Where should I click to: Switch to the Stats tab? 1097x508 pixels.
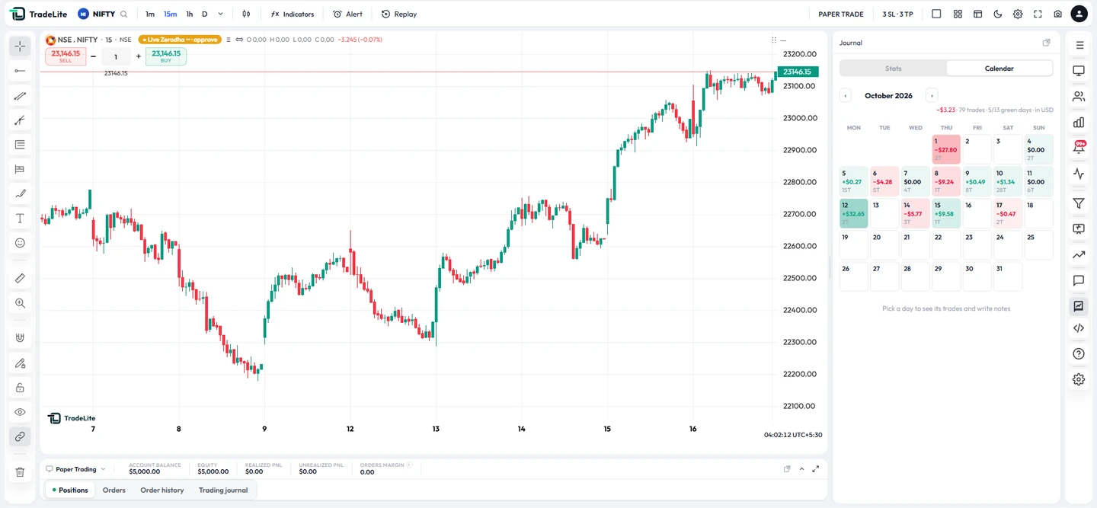point(894,69)
